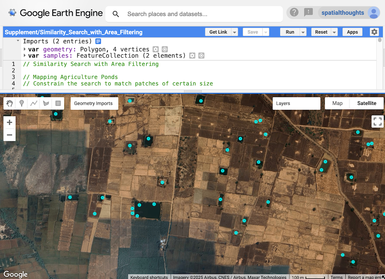Switch the basemap to Map view

pyautogui.click(x=337, y=103)
